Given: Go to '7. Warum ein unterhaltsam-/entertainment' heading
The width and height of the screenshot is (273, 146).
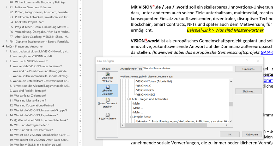Looking at the screenshot, I should click(x=40, y=81).
